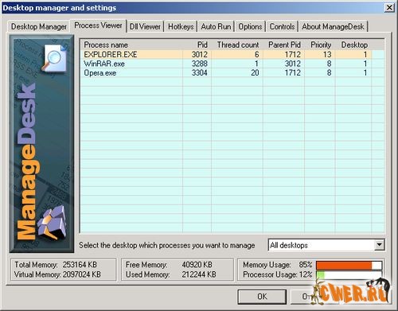The height and width of the screenshot is (311, 398).
Task: Open the Auto Run tab
Action: coord(216,26)
